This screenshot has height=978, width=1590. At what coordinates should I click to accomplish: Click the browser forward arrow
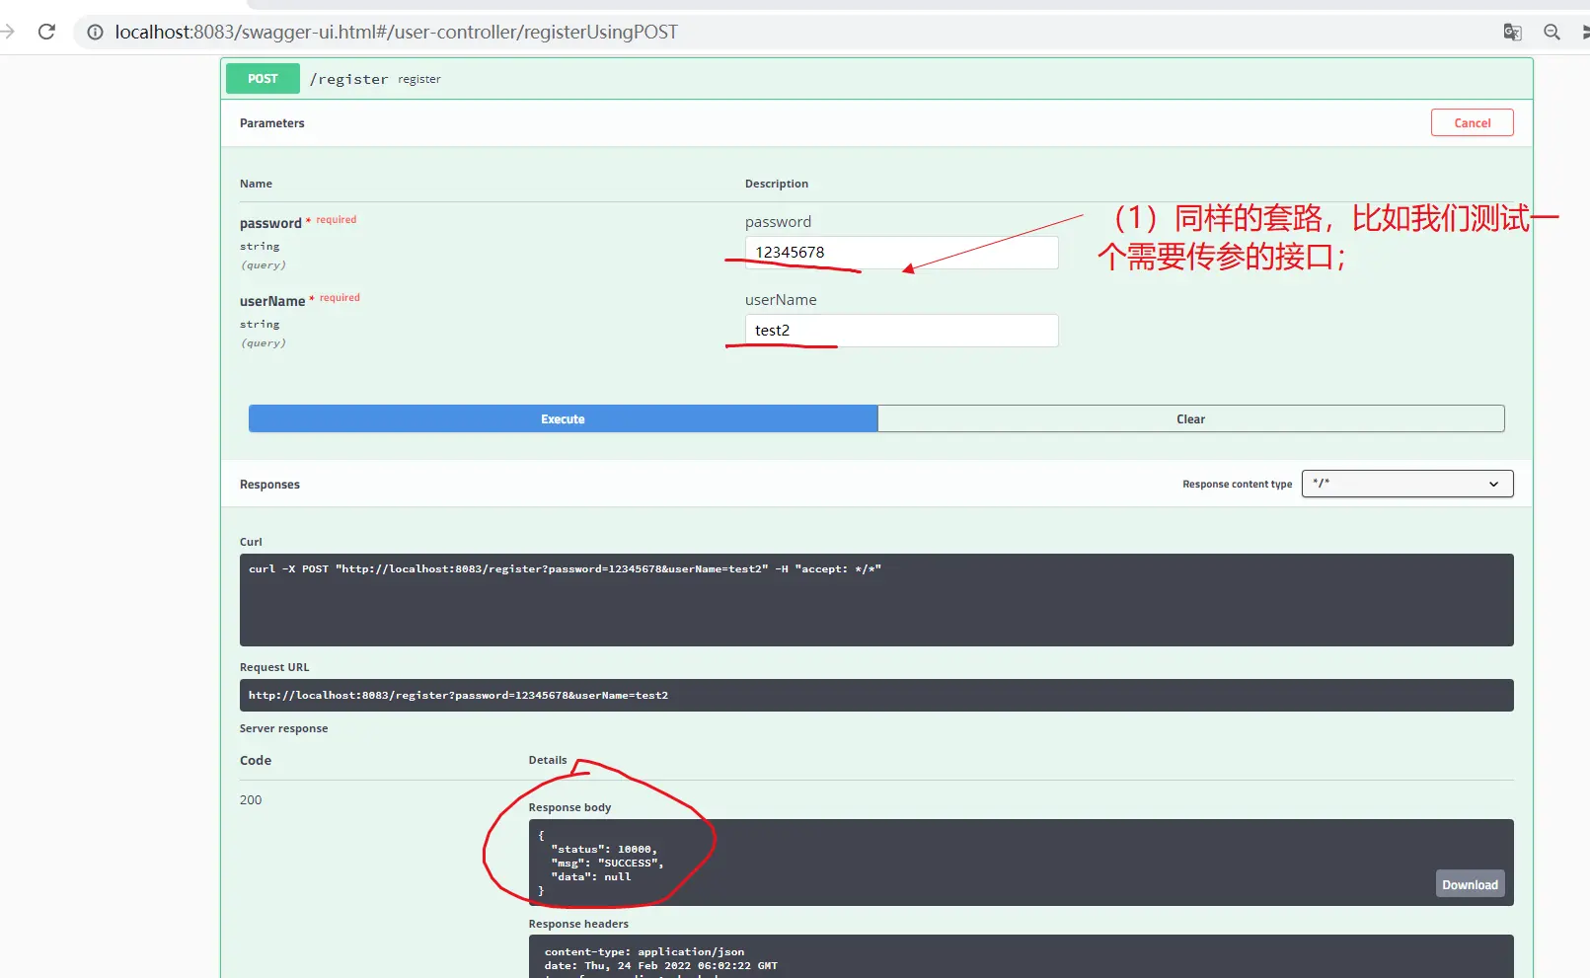point(8,32)
